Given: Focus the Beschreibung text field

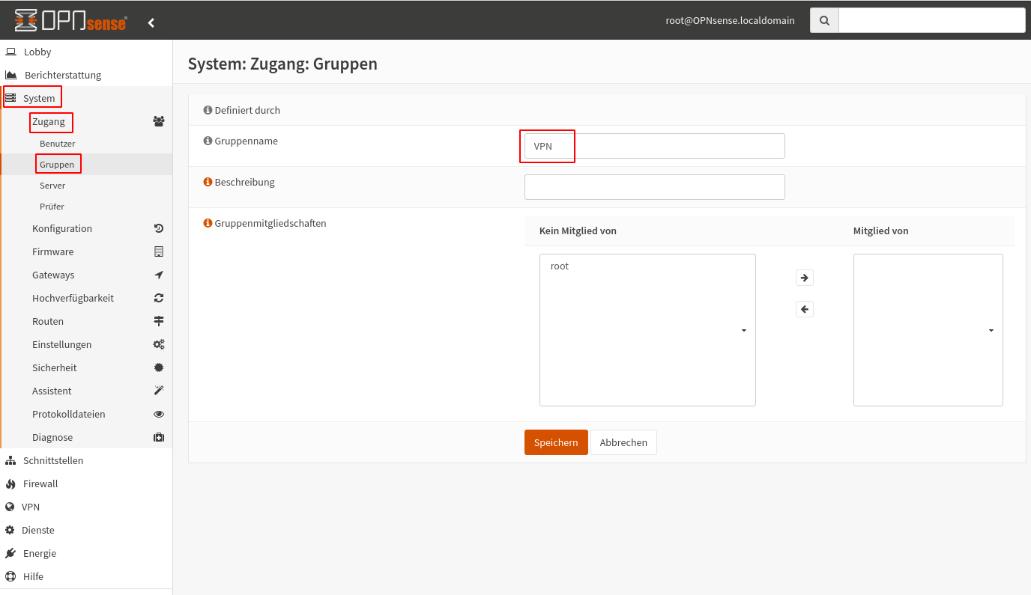Looking at the screenshot, I should pyautogui.click(x=654, y=187).
